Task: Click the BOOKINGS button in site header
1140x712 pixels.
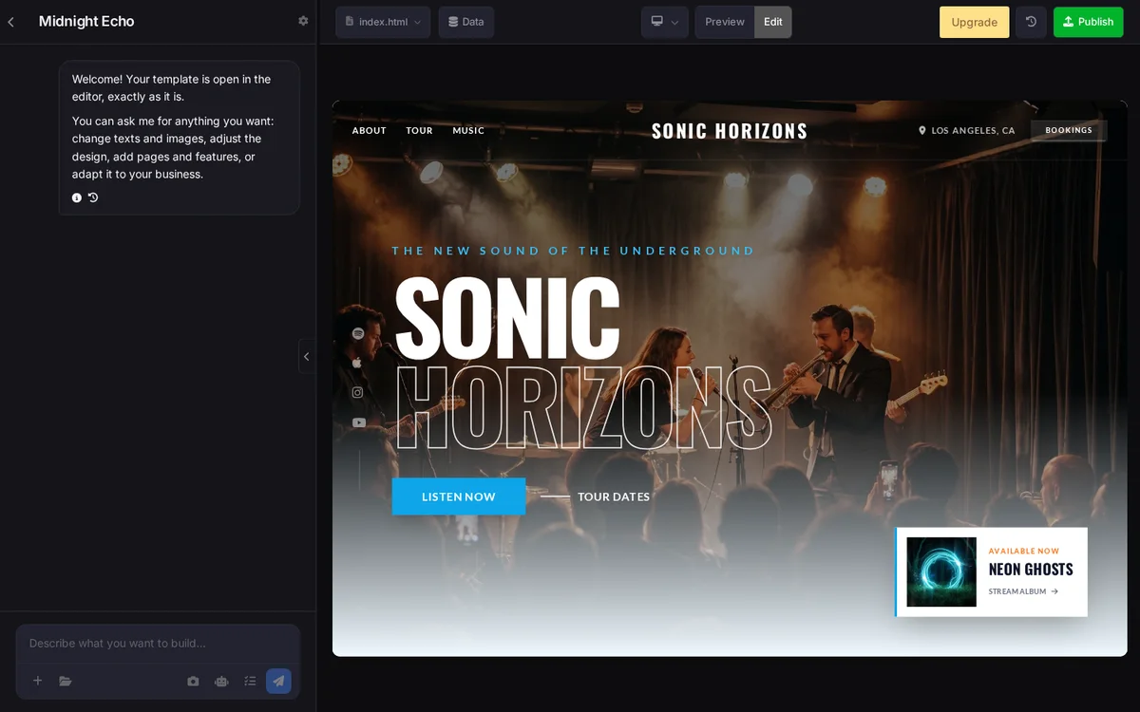Action: click(x=1069, y=130)
